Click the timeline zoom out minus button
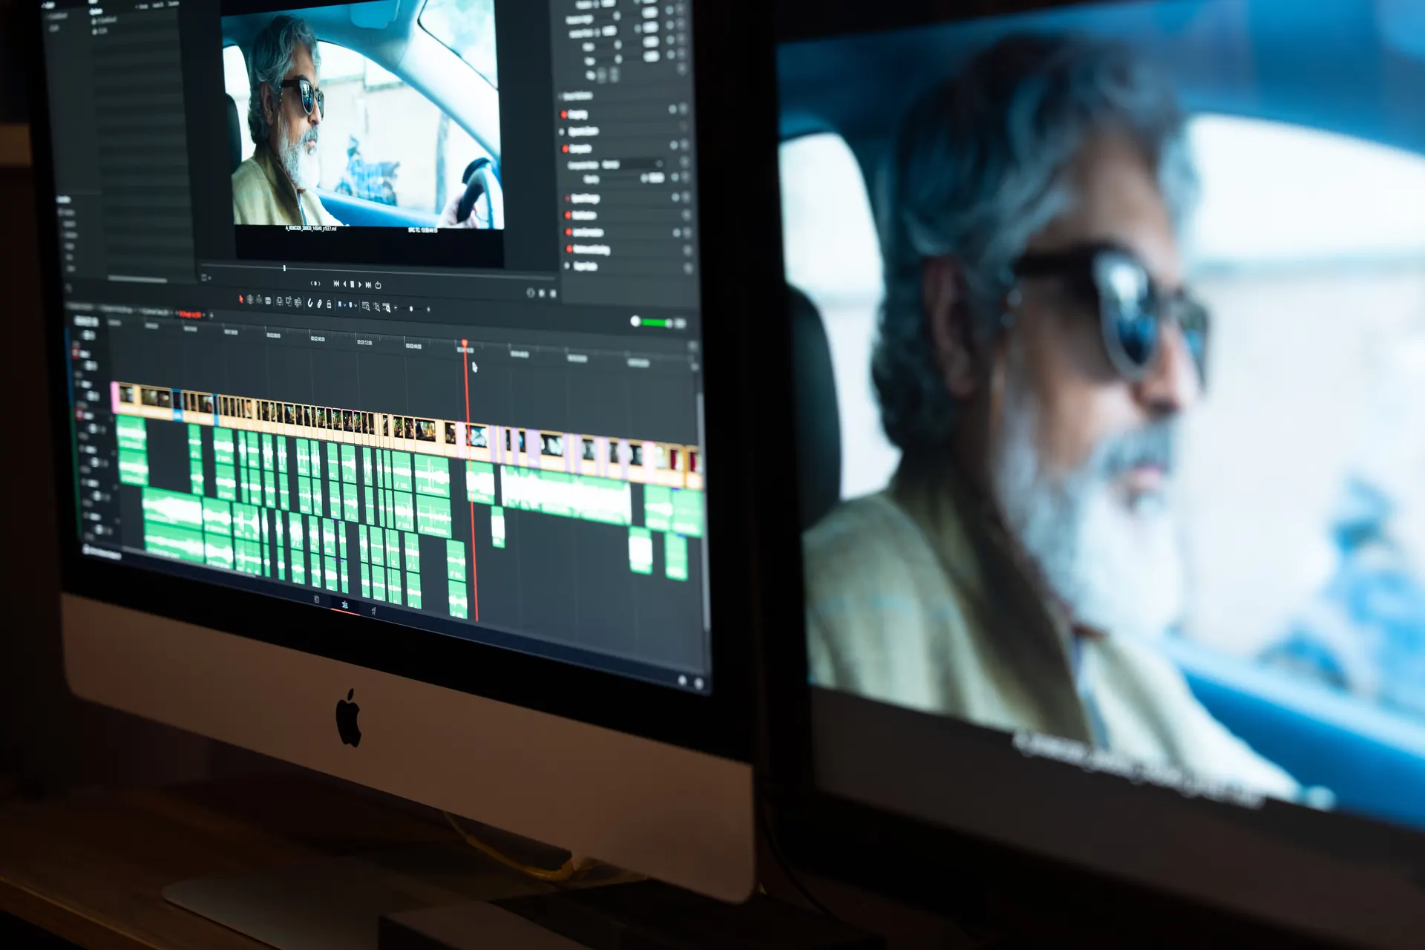Screen dimensions: 1425x950 tap(396, 307)
